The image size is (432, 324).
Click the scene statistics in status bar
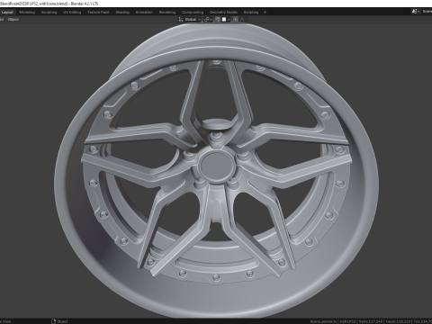click(371, 321)
